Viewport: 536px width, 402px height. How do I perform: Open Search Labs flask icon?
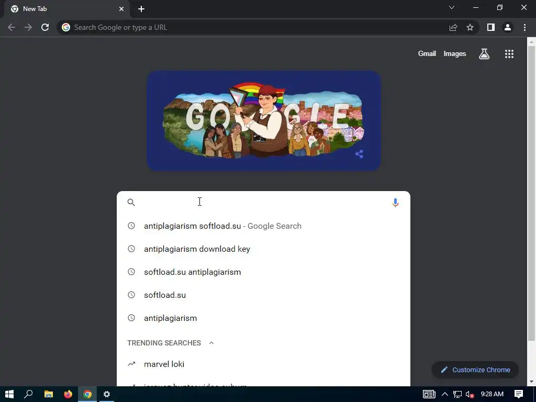coord(484,54)
